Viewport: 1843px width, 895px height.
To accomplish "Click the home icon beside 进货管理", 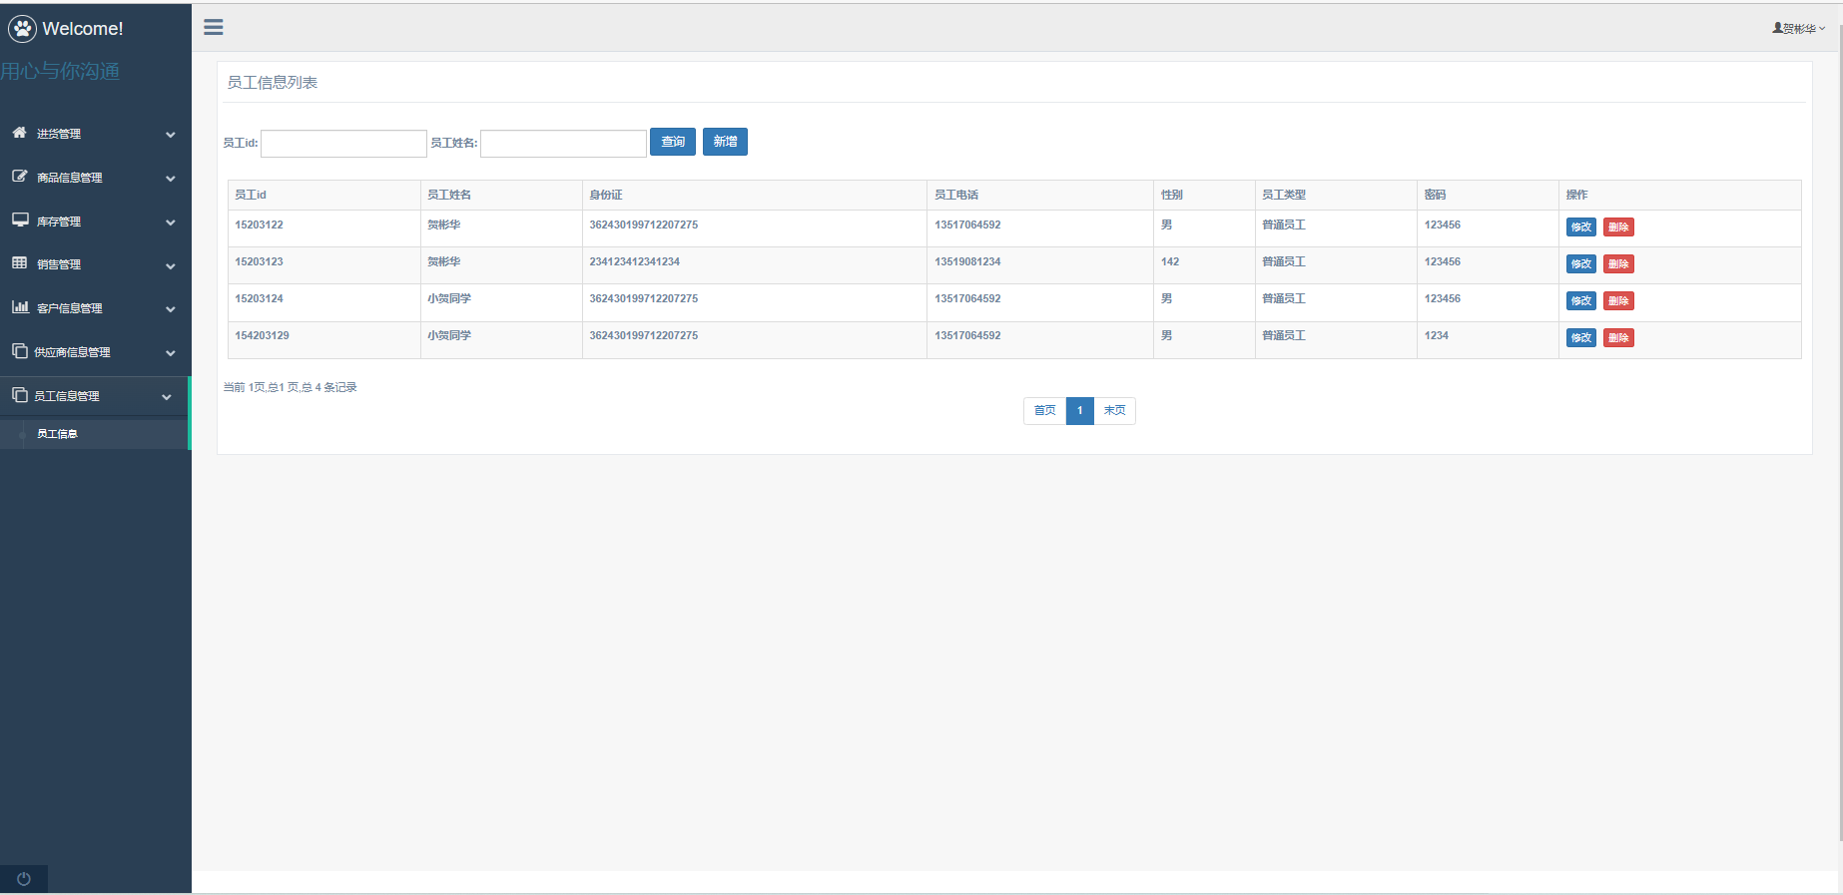I will (19, 133).
